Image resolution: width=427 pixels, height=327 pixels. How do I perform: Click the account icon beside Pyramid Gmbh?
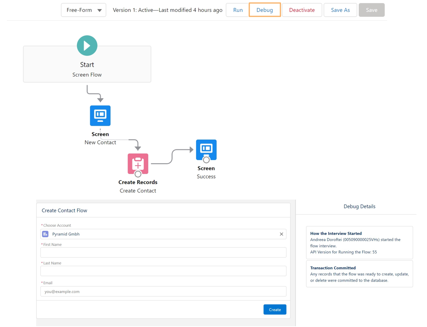[x=45, y=234]
